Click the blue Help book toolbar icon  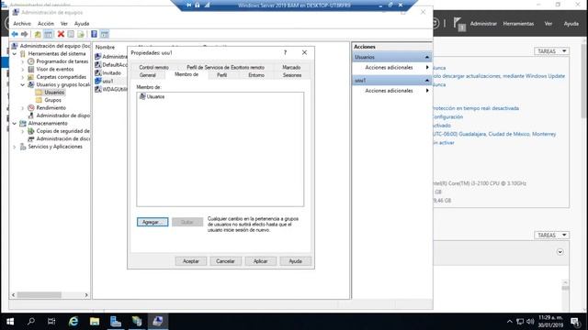click(x=94, y=35)
